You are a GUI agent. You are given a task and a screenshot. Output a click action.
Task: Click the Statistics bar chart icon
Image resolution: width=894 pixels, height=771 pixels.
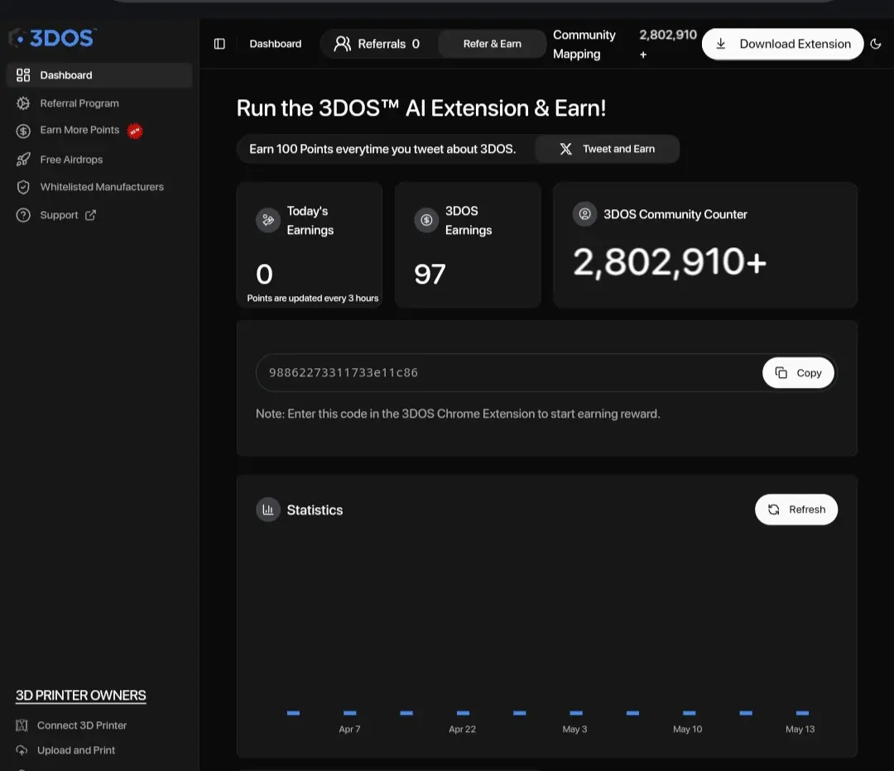(x=268, y=510)
